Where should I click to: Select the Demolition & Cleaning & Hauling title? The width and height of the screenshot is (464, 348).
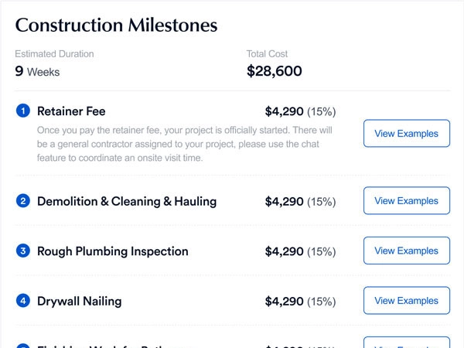[x=127, y=201]
